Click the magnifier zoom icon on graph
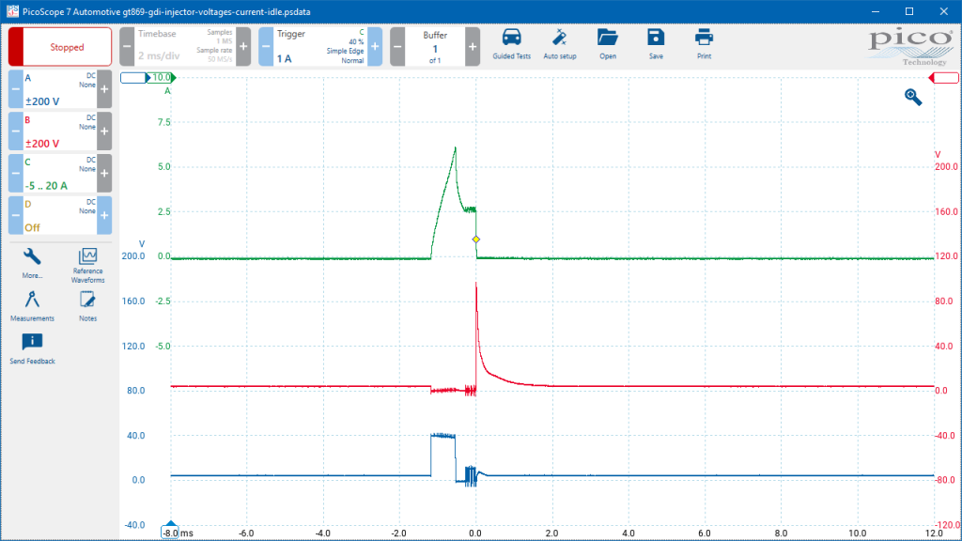Screen dimensions: 962x541 coord(913,97)
